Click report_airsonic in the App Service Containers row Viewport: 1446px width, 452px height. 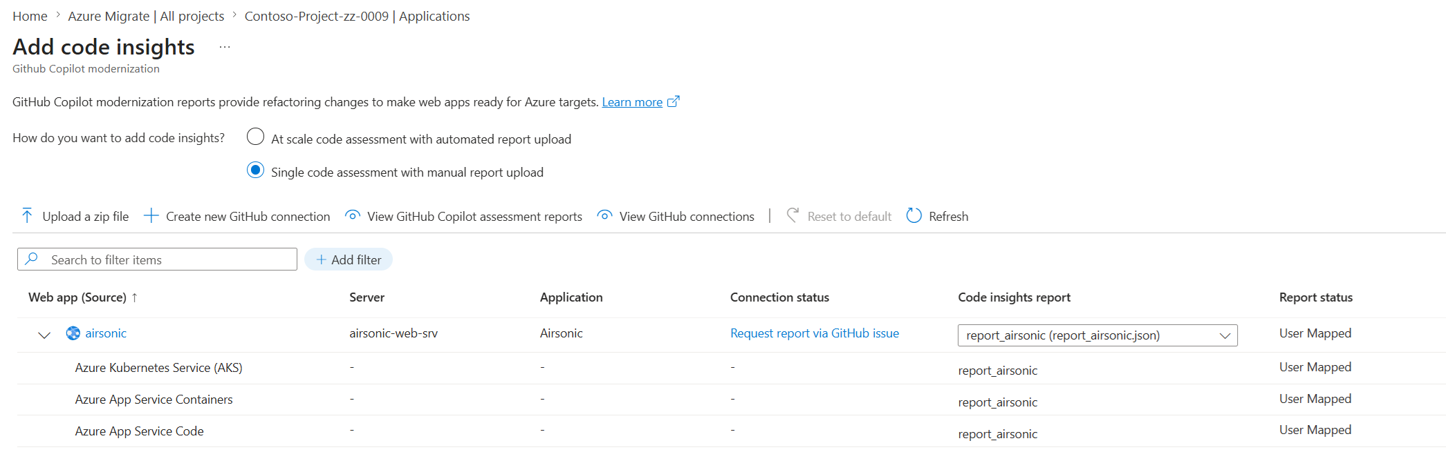(997, 402)
